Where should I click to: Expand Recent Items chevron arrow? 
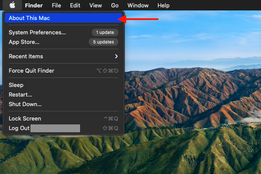[x=116, y=56]
